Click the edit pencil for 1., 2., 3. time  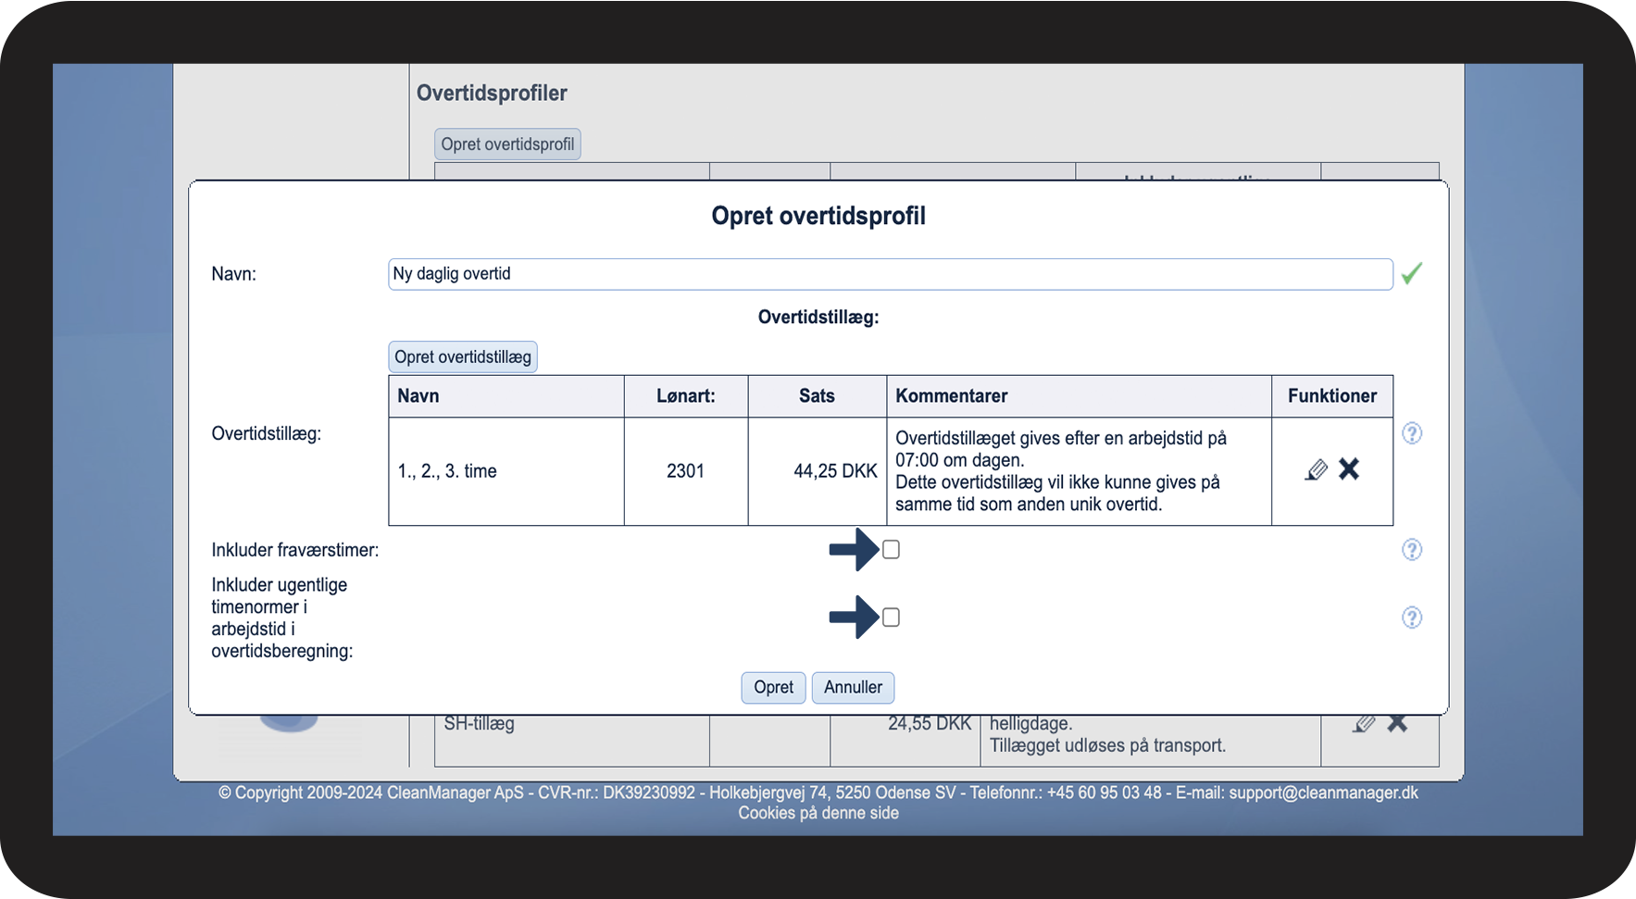(1316, 470)
